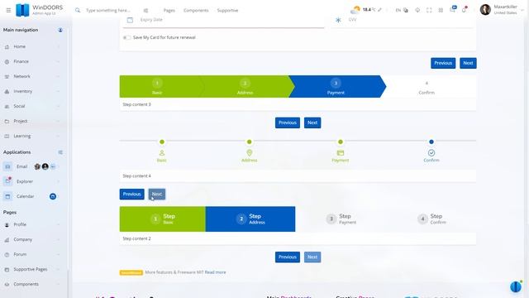Screen dimensions: 529x298
Task: Open Pages in the top menu
Action: 169,11
